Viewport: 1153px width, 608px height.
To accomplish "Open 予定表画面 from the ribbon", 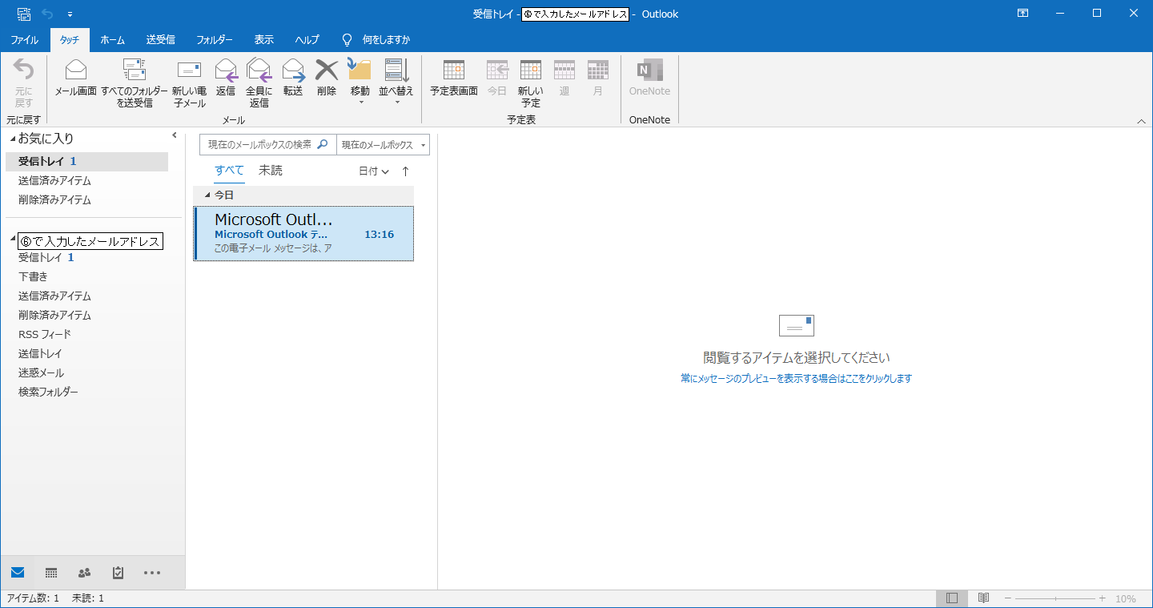I will pos(454,78).
